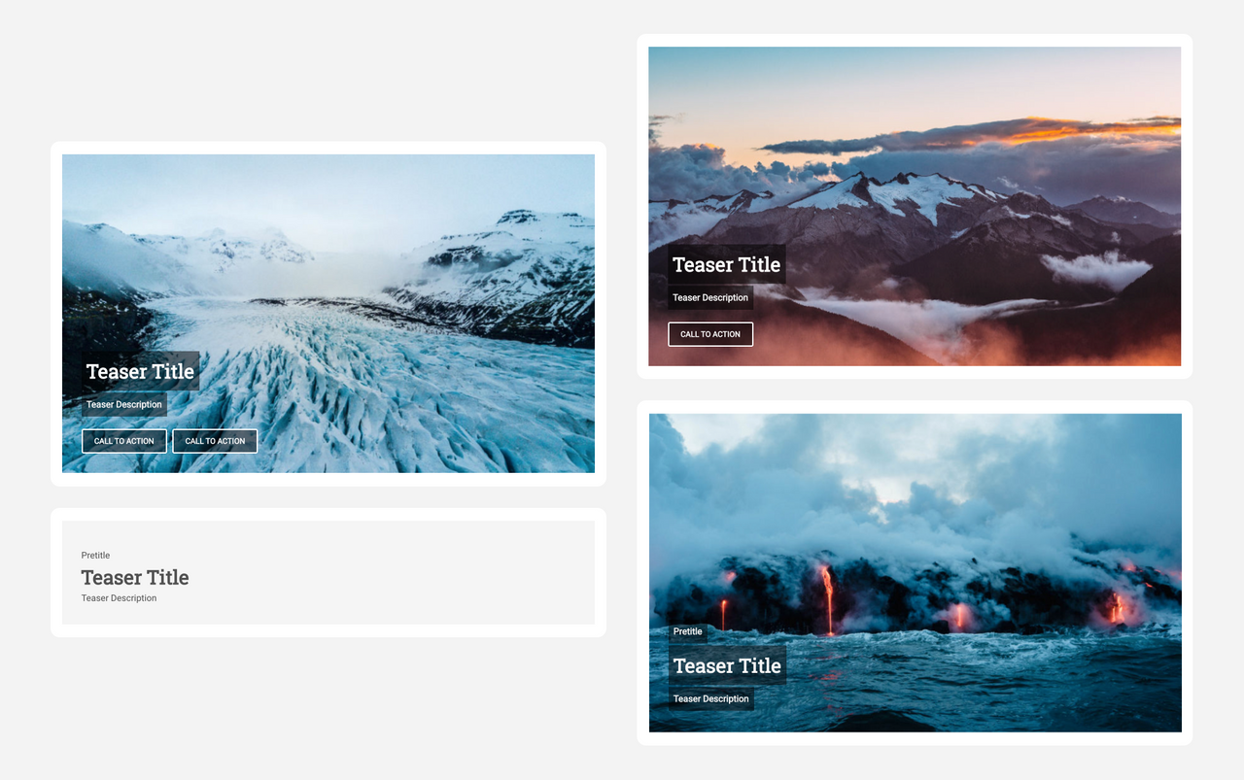Click the second CALL TO ACTION button on glacier teaser
The height and width of the screenshot is (780, 1244).
(215, 441)
